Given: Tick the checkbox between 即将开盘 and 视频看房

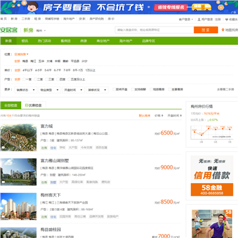Looking at the screenshot, I should coord(133,89).
